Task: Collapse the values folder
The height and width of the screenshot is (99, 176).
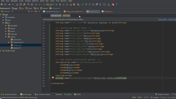Action: pos(6,37)
